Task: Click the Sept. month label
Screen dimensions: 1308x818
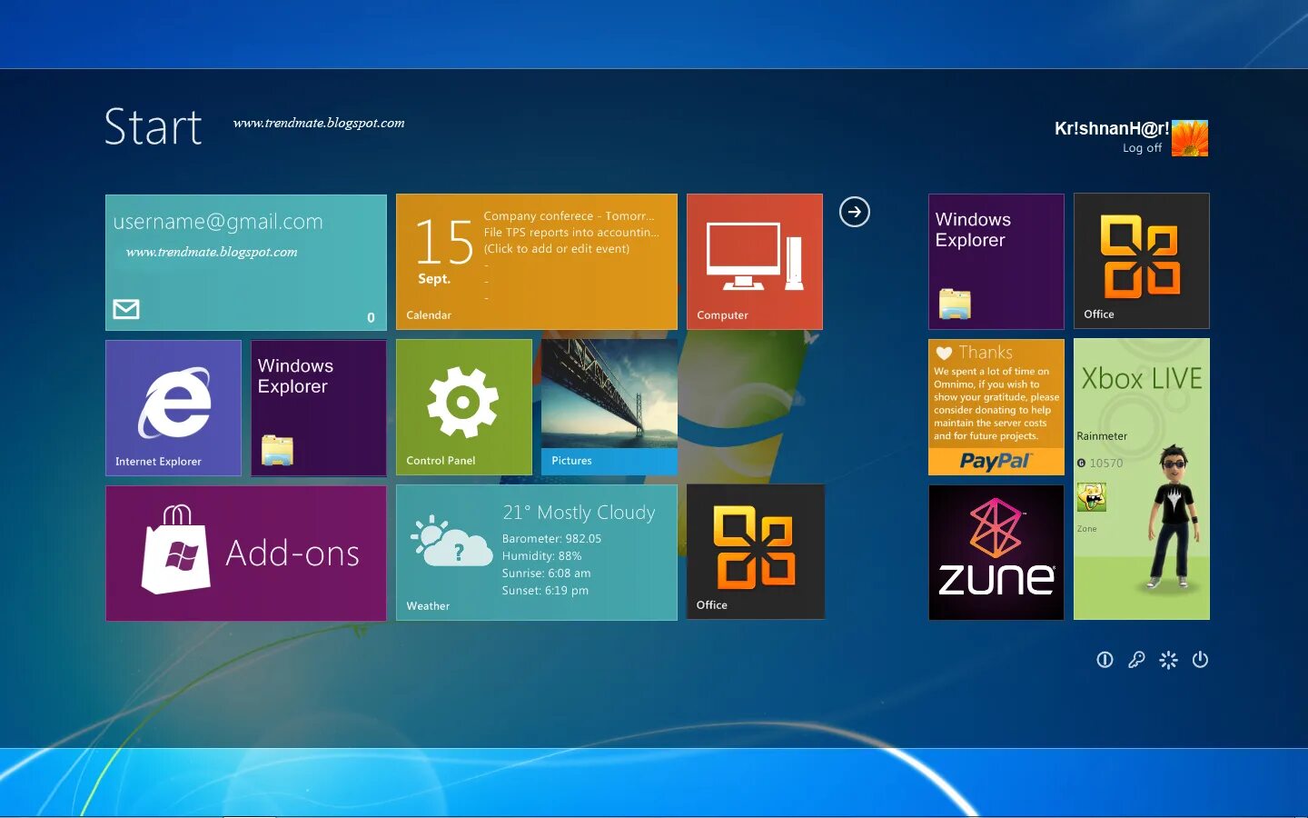Action: point(434,279)
